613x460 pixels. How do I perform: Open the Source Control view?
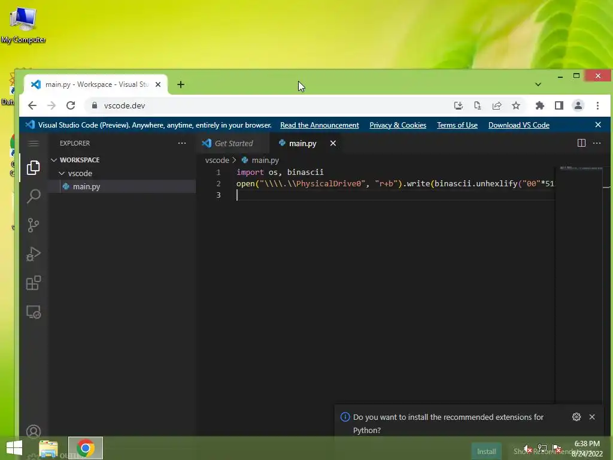(34, 225)
